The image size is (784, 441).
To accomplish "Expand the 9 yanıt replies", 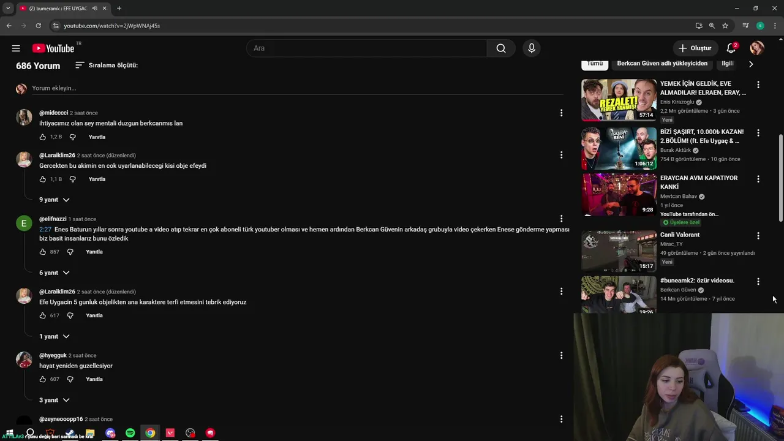I will click(x=55, y=200).
